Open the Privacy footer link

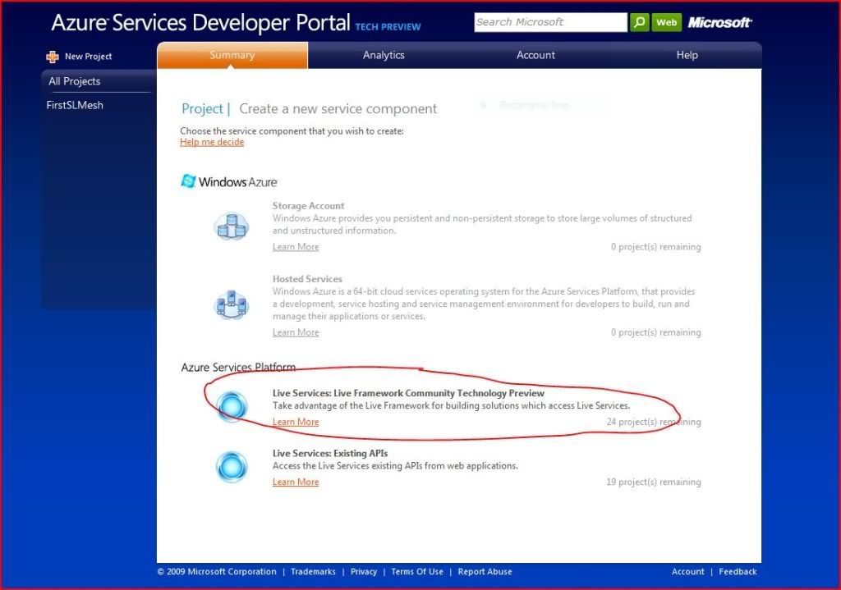coord(364,572)
